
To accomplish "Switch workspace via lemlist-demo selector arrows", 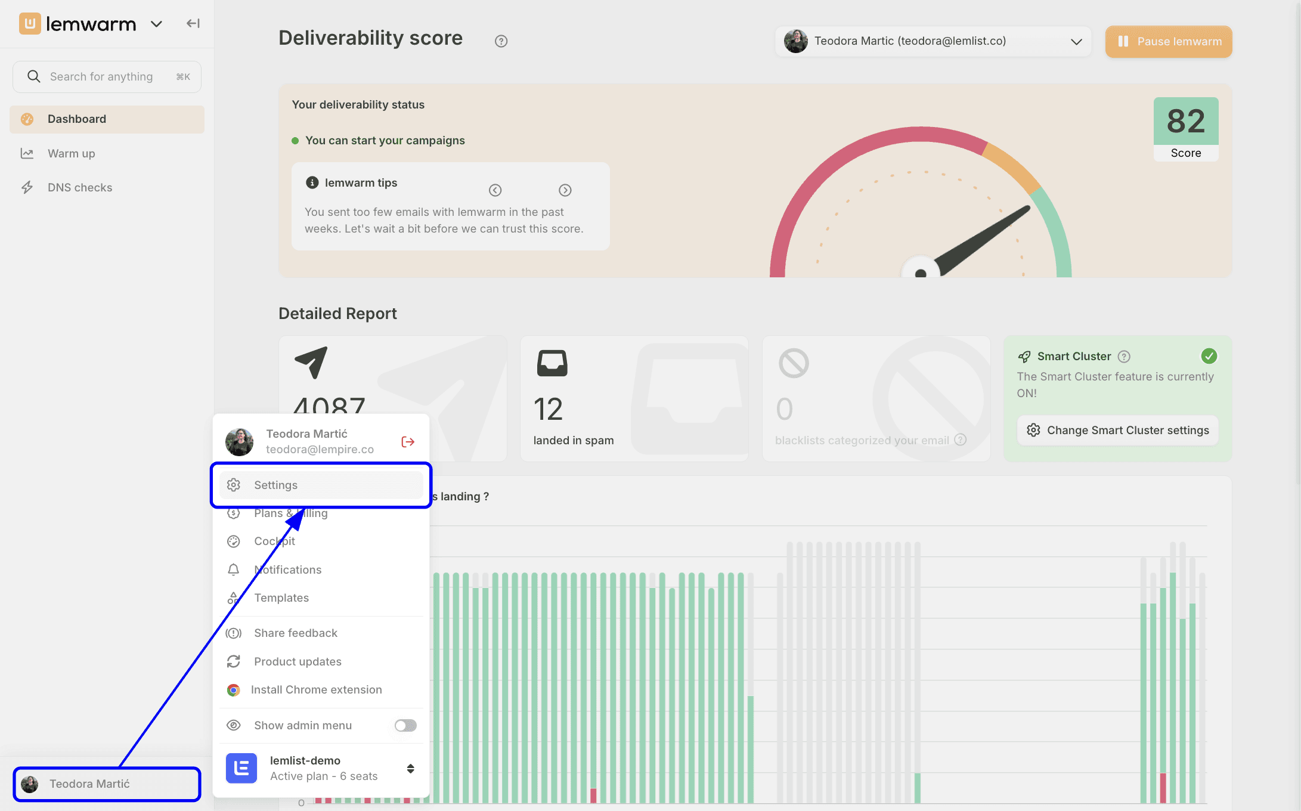I will (410, 768).
